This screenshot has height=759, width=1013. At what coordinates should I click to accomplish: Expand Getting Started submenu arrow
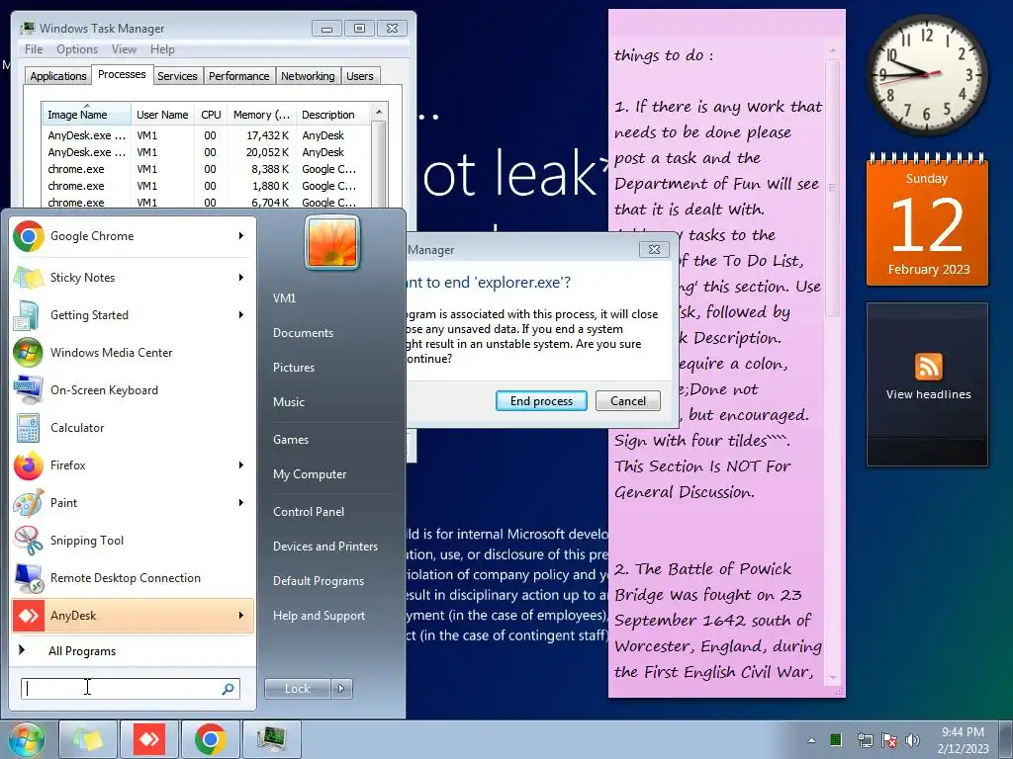[241, 315]
